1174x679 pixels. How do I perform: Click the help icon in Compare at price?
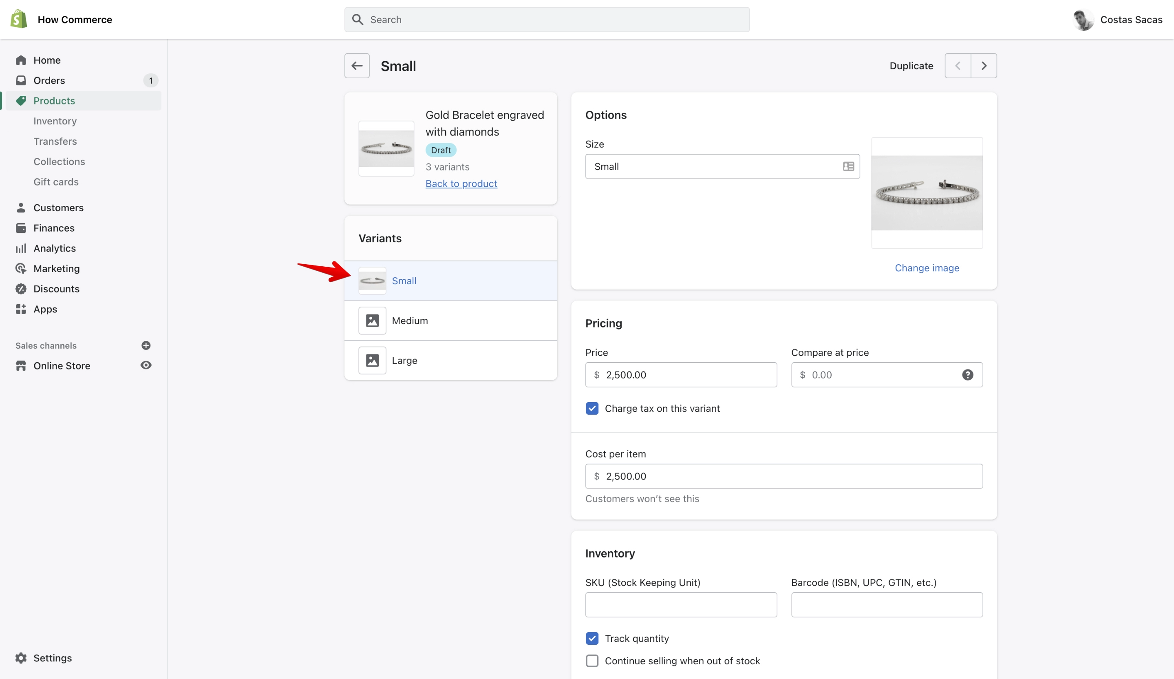click(x=968, y=375)
